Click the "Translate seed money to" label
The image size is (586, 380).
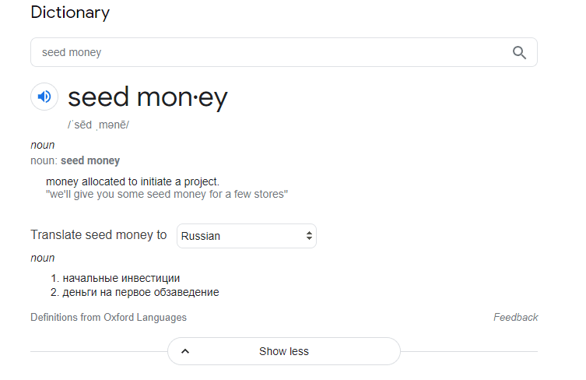coord(98,235)
